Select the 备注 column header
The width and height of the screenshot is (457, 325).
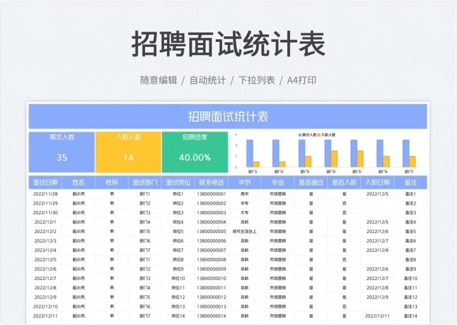[411, 182]
